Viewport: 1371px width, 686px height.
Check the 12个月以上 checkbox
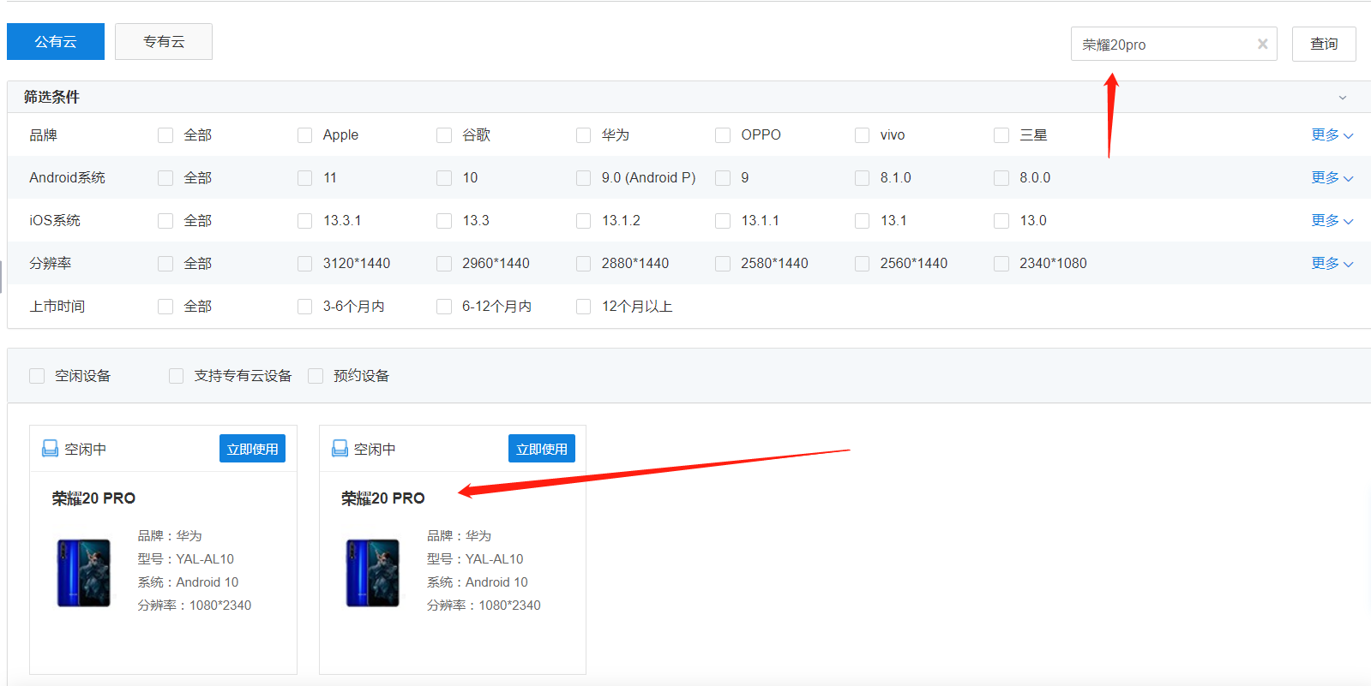coord(583,307)
